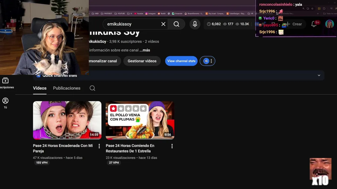Open thumbnail of Restaurantes De 1 Estrella video
This screenshot has width=337, height=189.
tap(140, 120)
